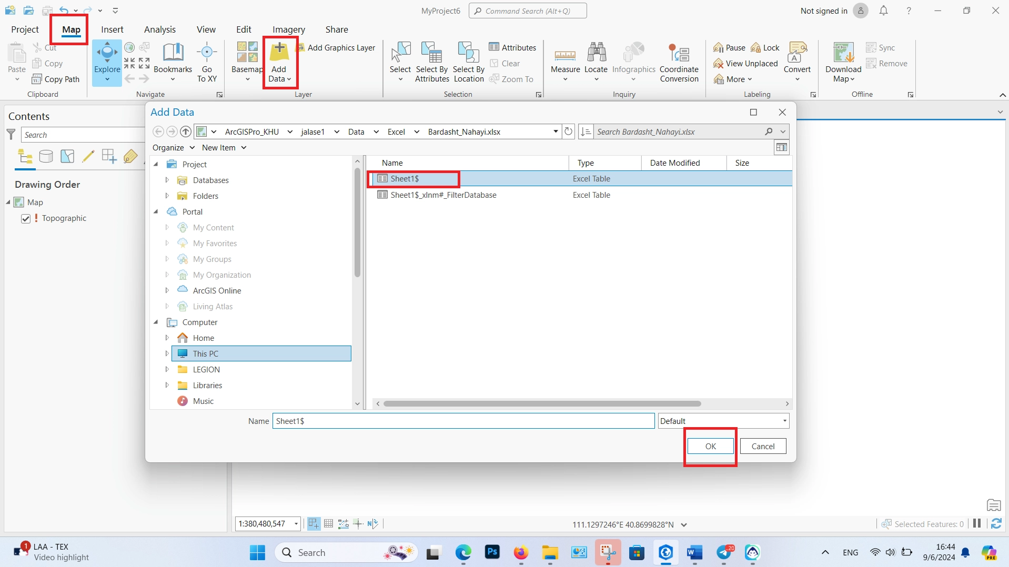Click List By Editing pencil icon
The image size is (1009, 567).
88,156
